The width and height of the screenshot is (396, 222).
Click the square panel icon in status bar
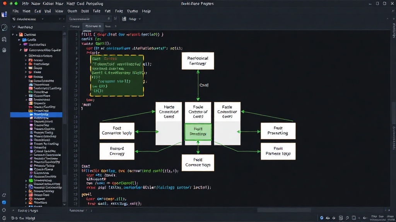coord(354,218)
